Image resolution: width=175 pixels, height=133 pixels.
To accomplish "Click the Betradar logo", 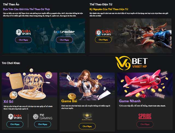I will click(x=65, y=32).
